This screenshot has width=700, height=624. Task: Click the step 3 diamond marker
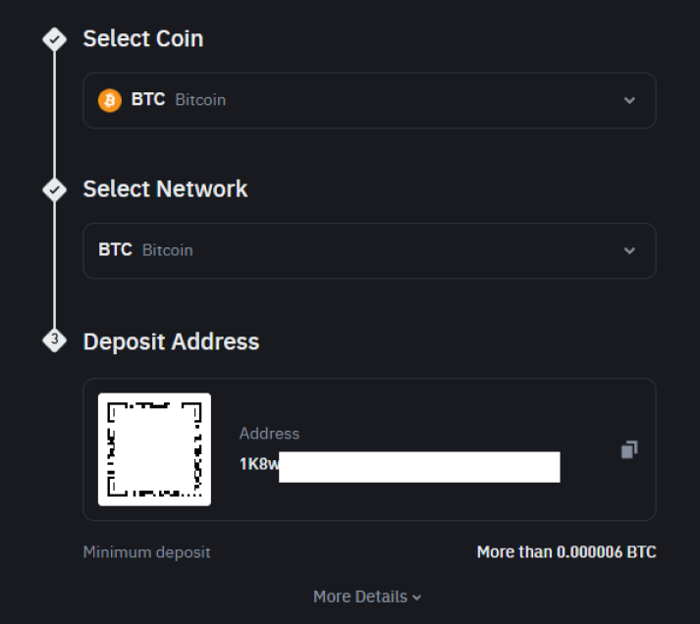54,340
